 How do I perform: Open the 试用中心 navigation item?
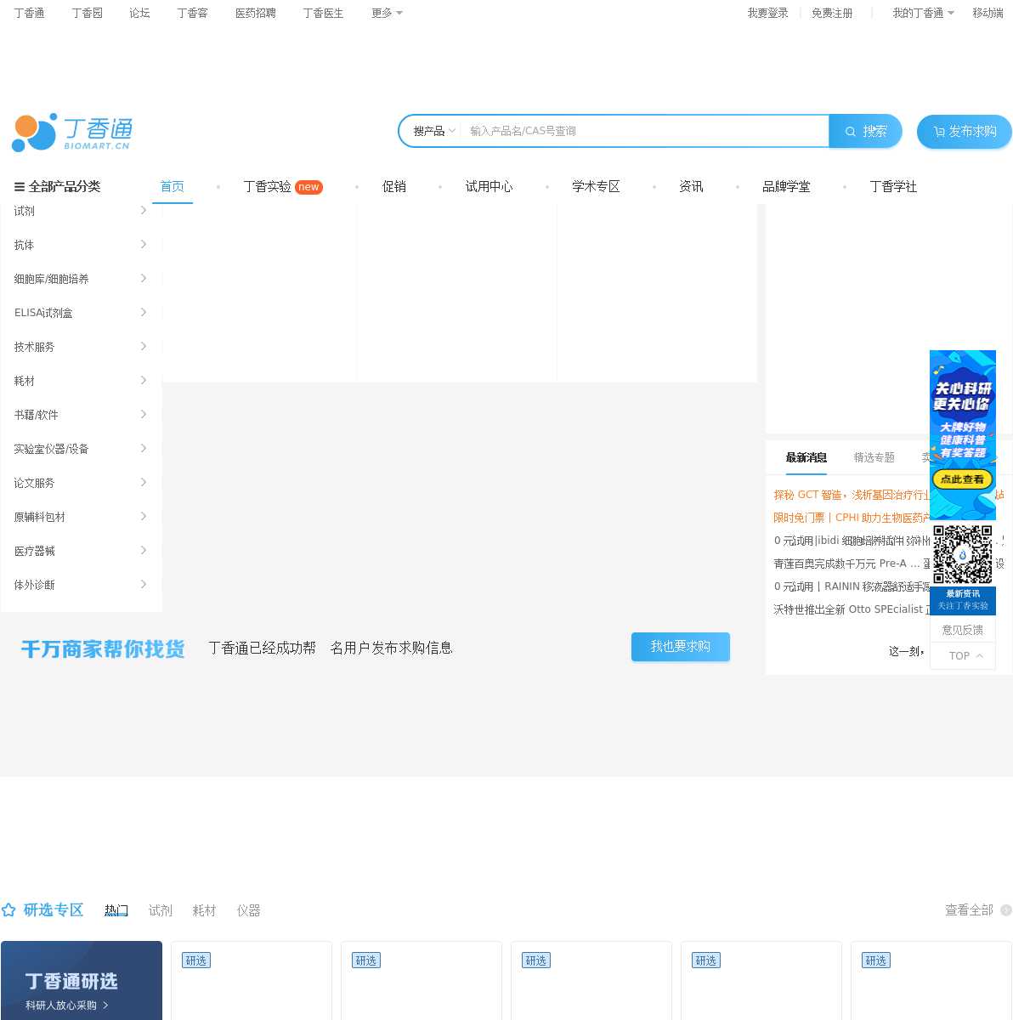click(489, 186)
